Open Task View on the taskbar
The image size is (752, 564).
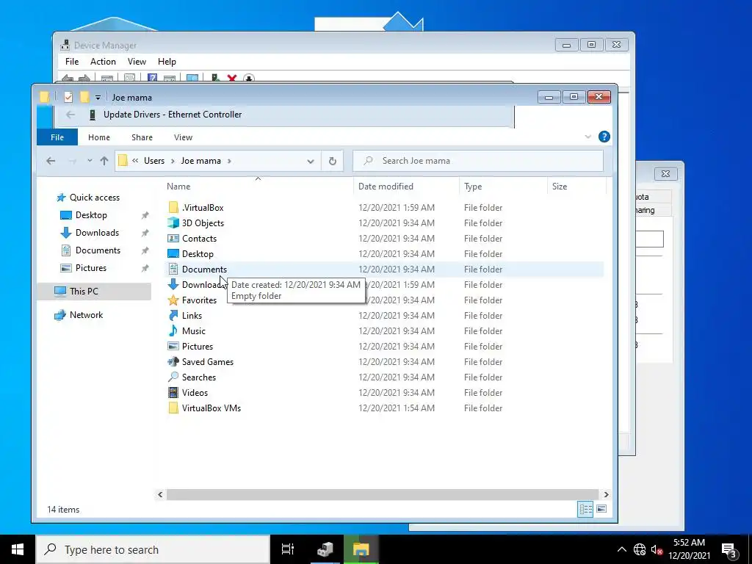(x=288, y=549)
